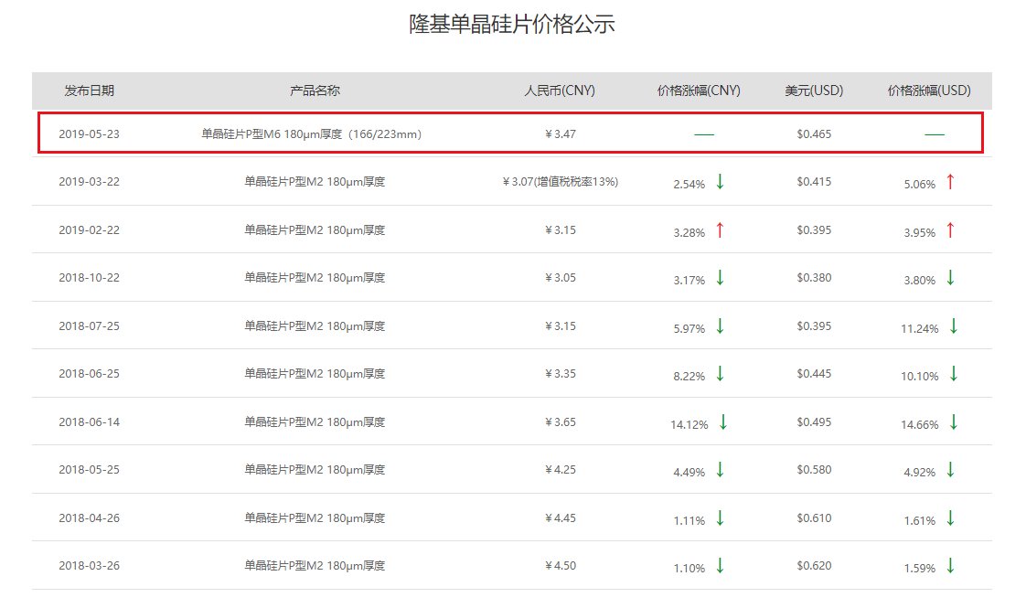Click green down arrow beside 14.66%
The image size is (1026, 608).
pos(954,422)
